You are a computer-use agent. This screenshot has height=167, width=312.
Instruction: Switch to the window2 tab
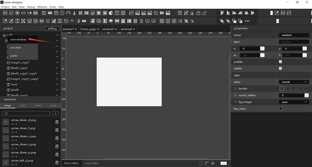(x=108, y=29)
